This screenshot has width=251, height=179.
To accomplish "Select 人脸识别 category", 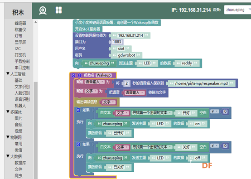I will (22, 93).
